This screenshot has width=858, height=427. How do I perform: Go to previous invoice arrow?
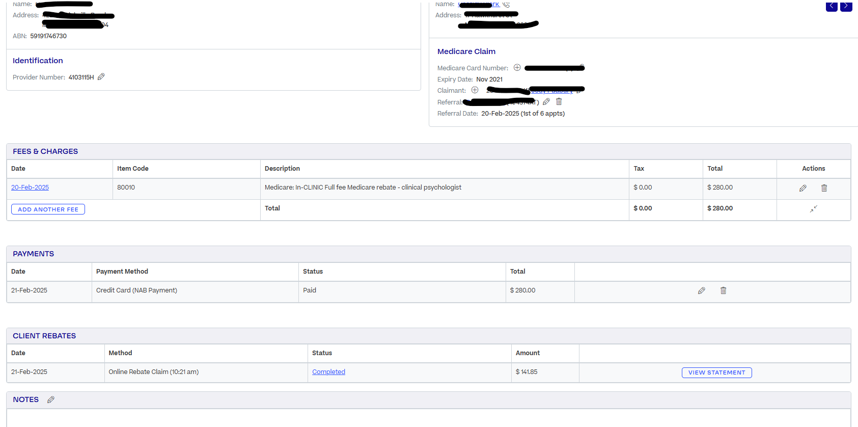tap(832, 6)
